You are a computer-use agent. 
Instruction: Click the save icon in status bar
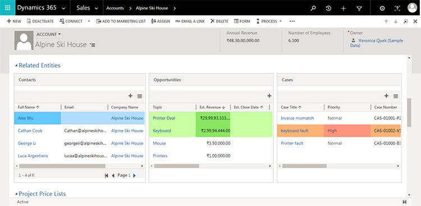click(404, 202)
